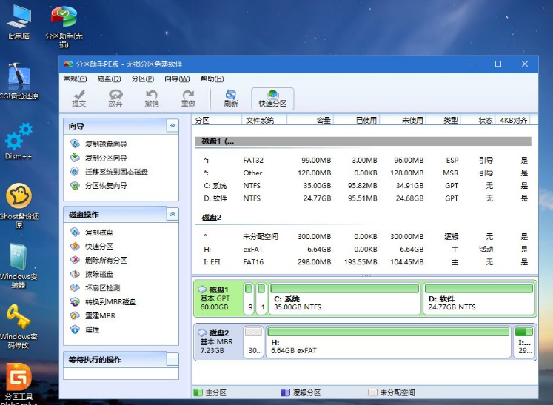
Task: Sort list by 文件系统 column header
Action: (x=260, y=120)
